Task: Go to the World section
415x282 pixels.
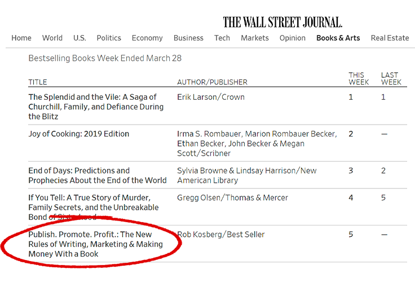Action: tap(52, 38)
